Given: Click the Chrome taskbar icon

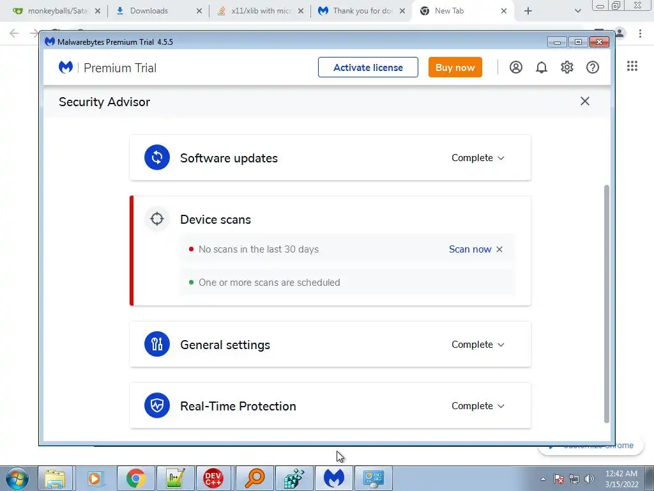Looking at the screenshot, I should click(135, 478).
